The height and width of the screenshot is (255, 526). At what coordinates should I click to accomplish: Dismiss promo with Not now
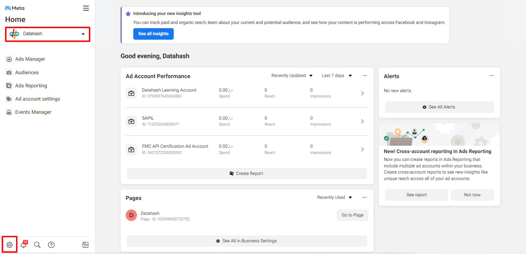pos(472,195)
